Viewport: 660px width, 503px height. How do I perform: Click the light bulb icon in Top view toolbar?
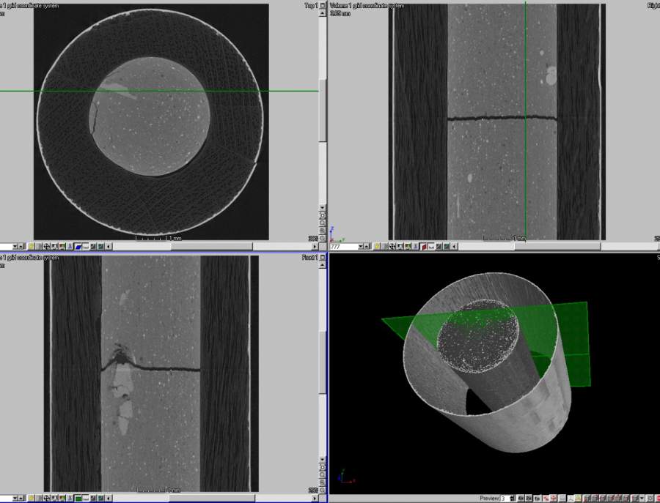pyautogui.click(x=32, y=247)
